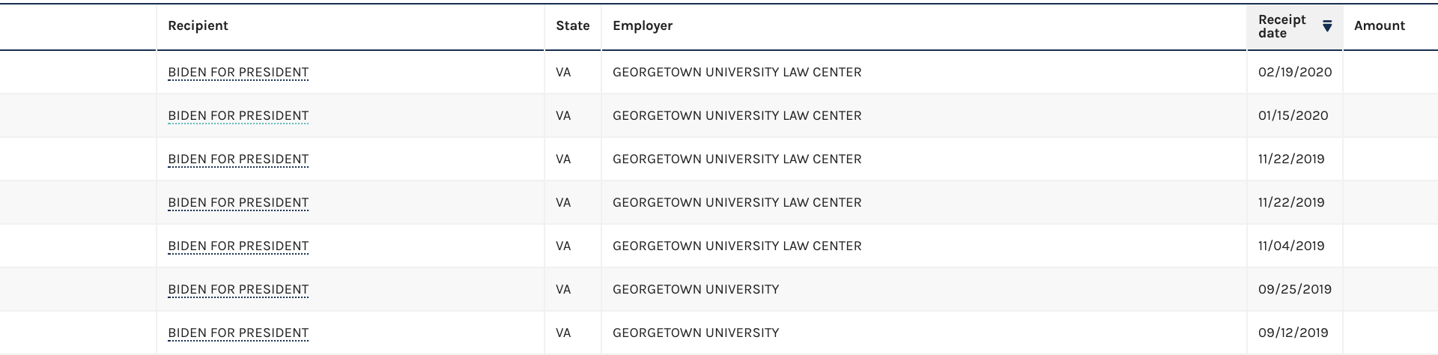Click Georgetown University employer in the 09/25/2019 row
The image size is (1438, 355).
pyautogui.click(x=695, y=290)
